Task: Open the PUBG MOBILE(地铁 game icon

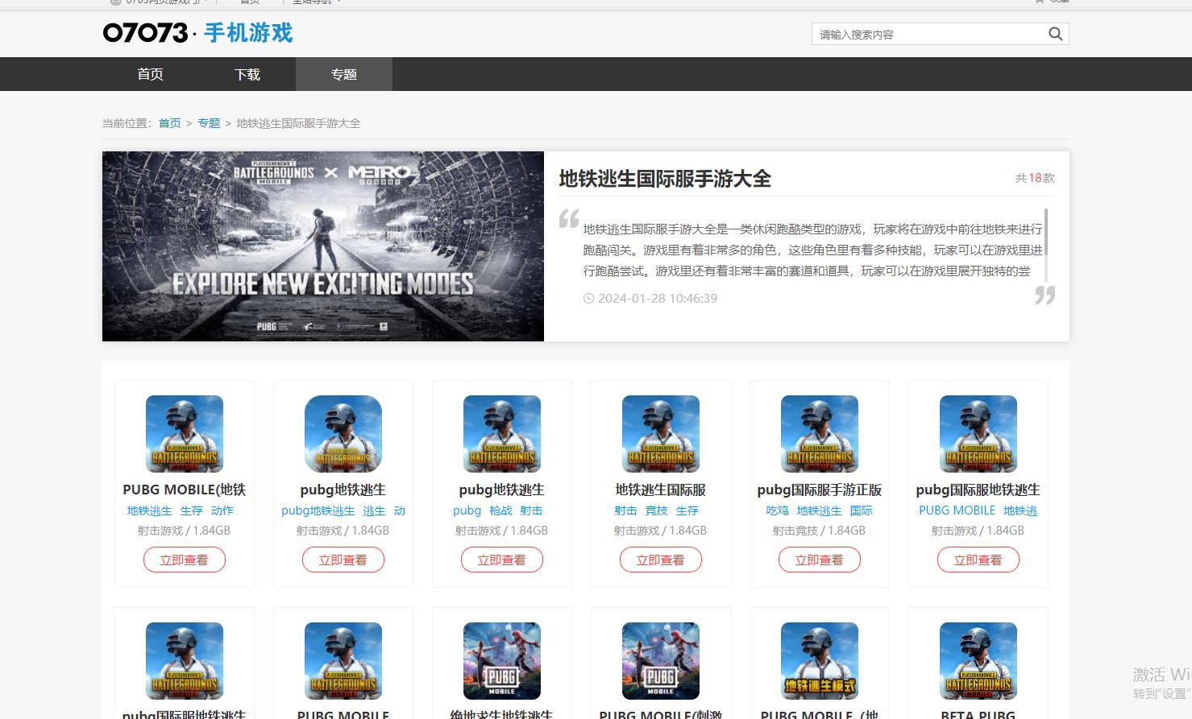Action: pyautogui.click(x=184, y=433)
